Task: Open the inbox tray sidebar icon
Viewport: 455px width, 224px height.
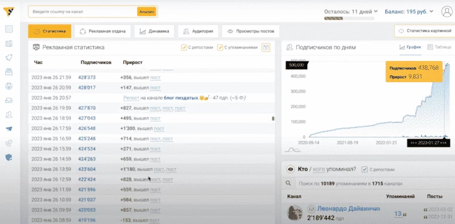Action: [9, 100]
